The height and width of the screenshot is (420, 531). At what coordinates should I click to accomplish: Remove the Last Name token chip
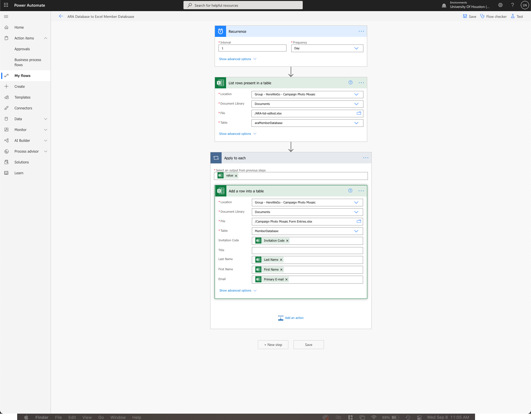tap(281, 260)
